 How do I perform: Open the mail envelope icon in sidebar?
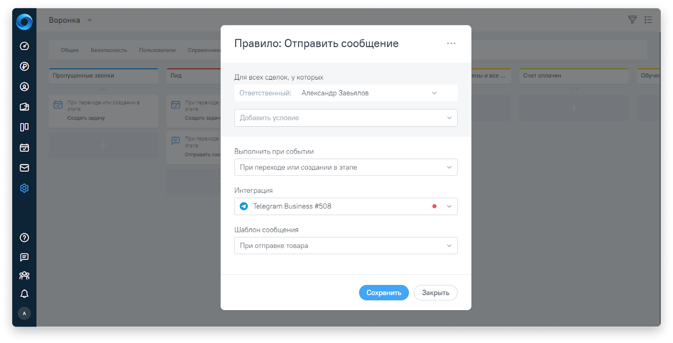point(24,168)
